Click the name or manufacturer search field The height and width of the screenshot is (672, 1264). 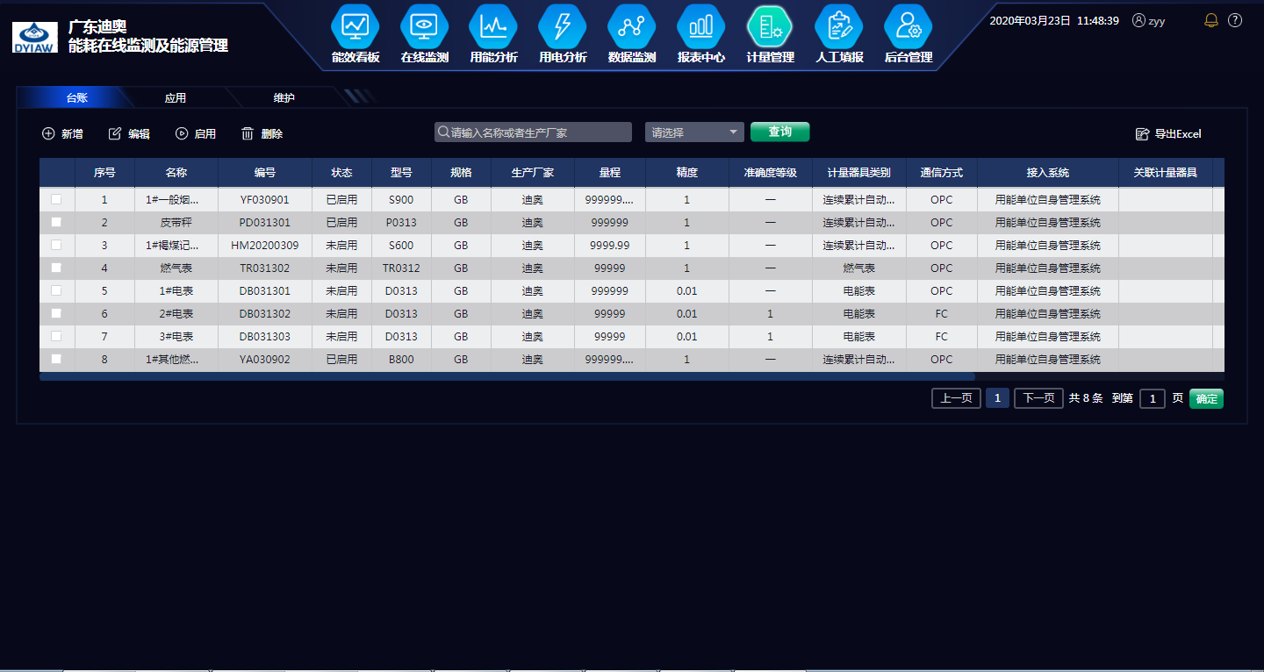point(533,132)
